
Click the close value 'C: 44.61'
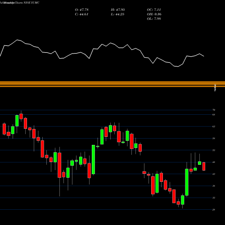click(x=81, y=14)
